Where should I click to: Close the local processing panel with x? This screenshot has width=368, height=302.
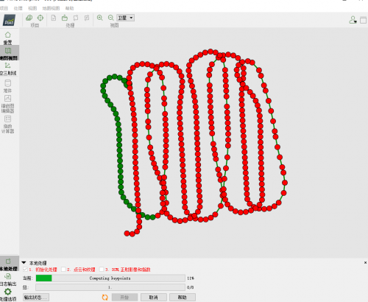(365, 262)
